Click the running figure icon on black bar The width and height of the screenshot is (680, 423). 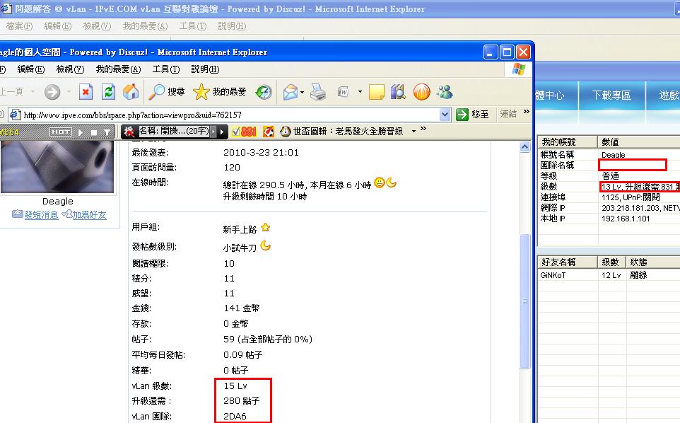point(129,132)
